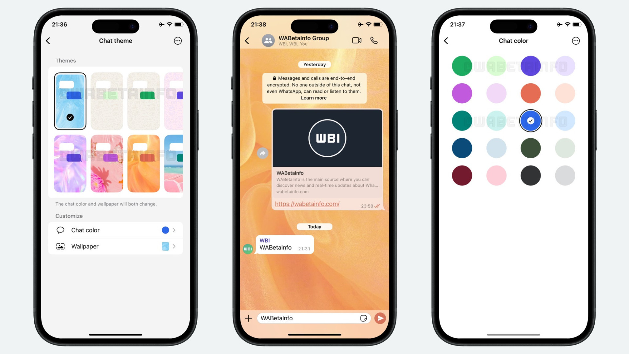Click the phone call icon in chat
This screenshot has height=354, width=629.
tap(374, 40)
